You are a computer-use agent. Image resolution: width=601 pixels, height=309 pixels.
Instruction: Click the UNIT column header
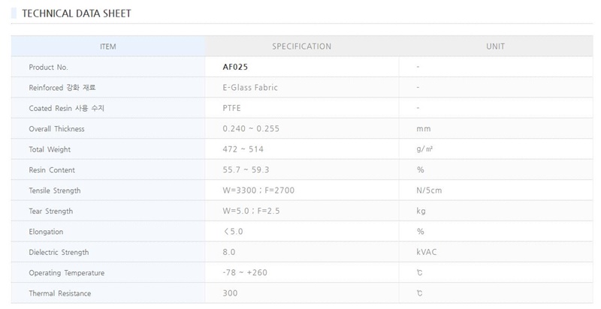(x=495, y=46)
